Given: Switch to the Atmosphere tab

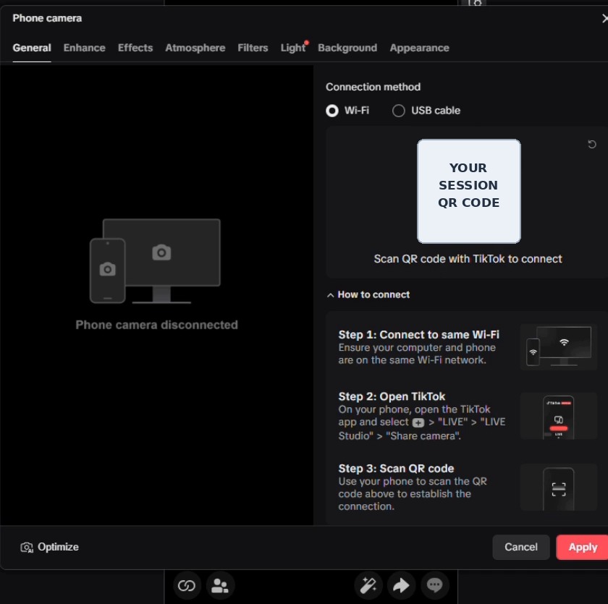Looking at the screenshot, I should pos(195,48).
